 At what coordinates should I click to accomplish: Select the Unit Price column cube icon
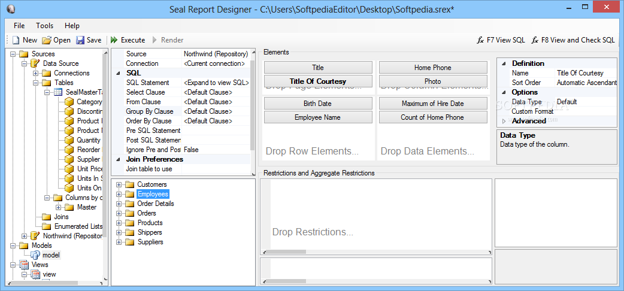69,168
